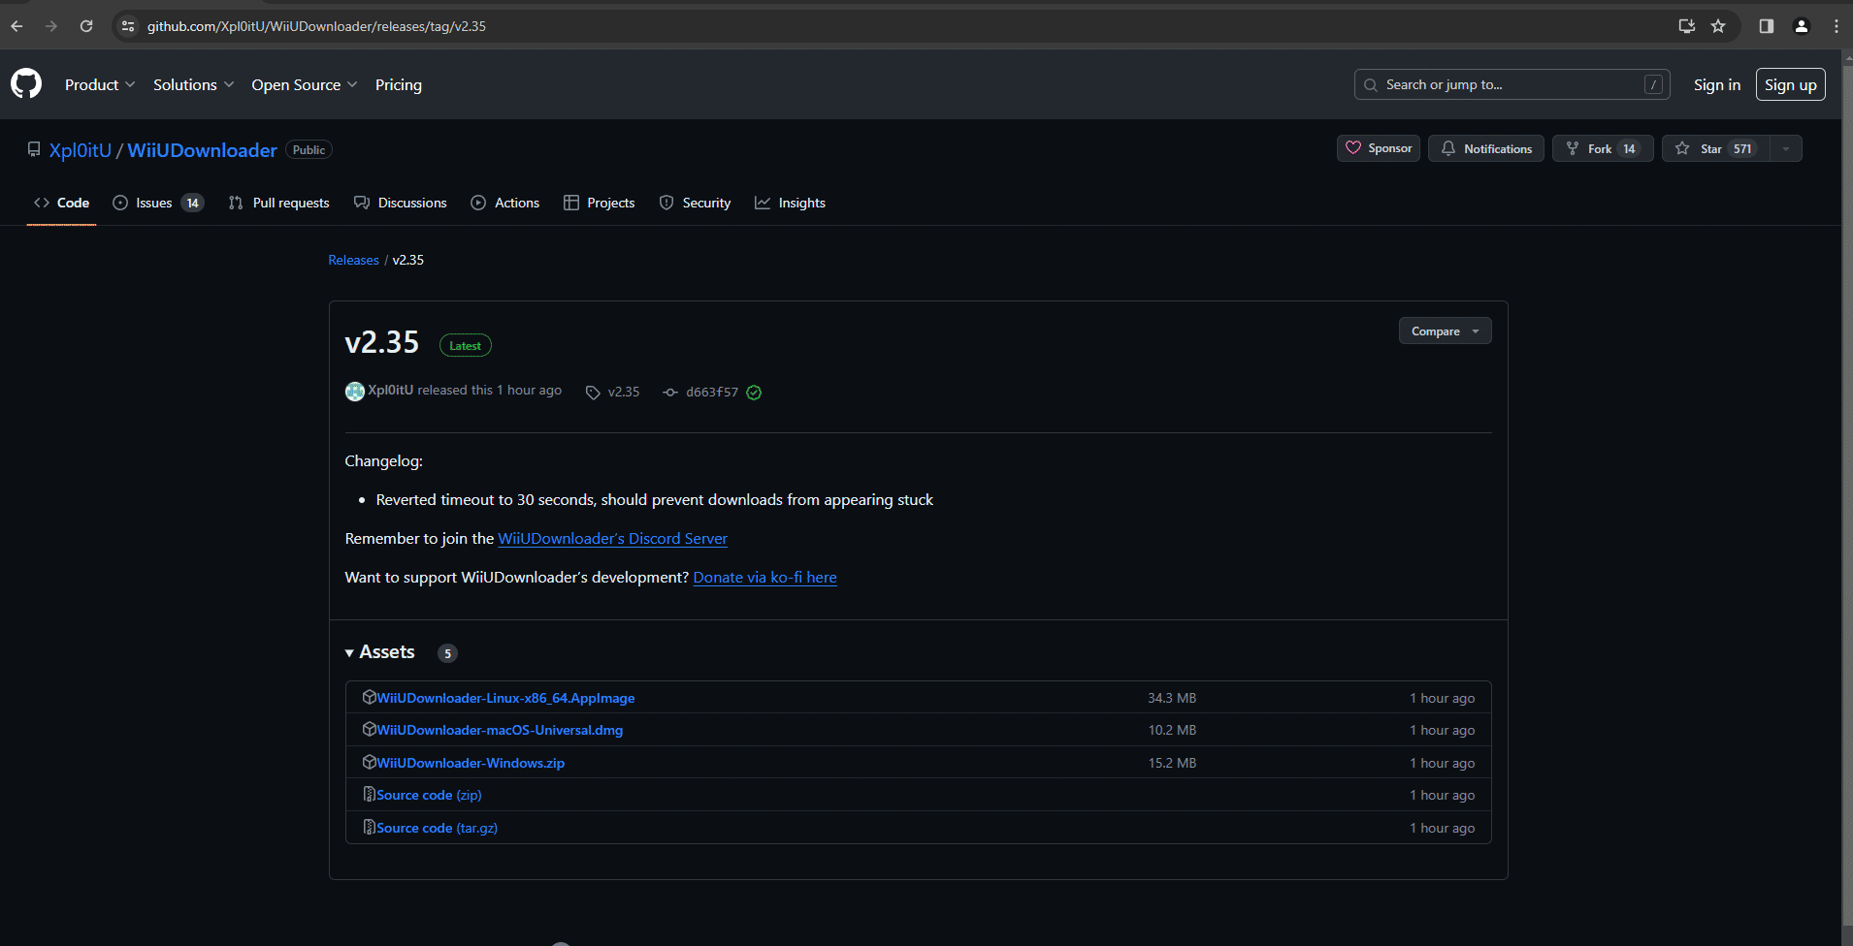
Task: Go back using browser back arrow
Action: [16, 26]
